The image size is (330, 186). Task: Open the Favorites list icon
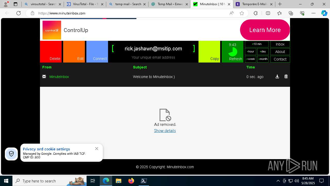(x=279, y=13)
